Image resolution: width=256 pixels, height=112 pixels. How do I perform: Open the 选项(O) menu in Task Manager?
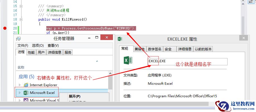click(38, 45)
